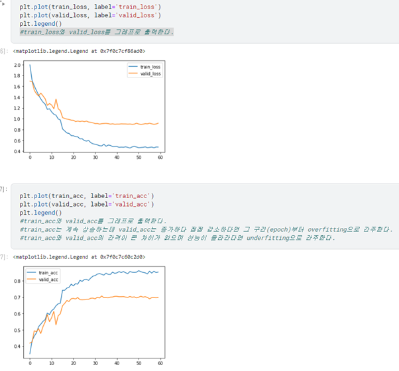Click the plt.plot(valid_acc, label='valid_acc') code line

[87, 204]
